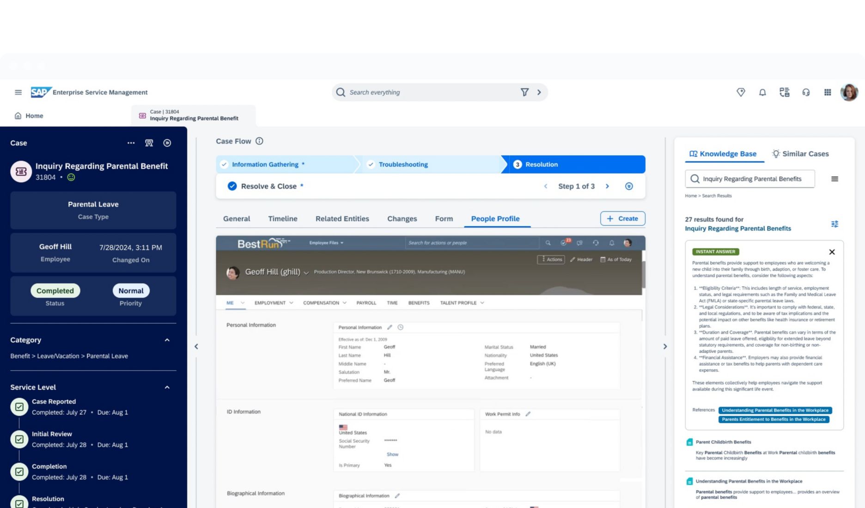Open the app launcher grid icon
This screenshot has width=865, height=508.
[x=828, y=92]
